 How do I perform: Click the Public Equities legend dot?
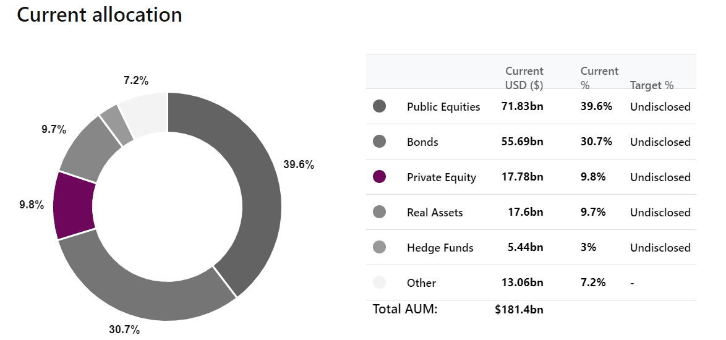click(x=379, y=106)
